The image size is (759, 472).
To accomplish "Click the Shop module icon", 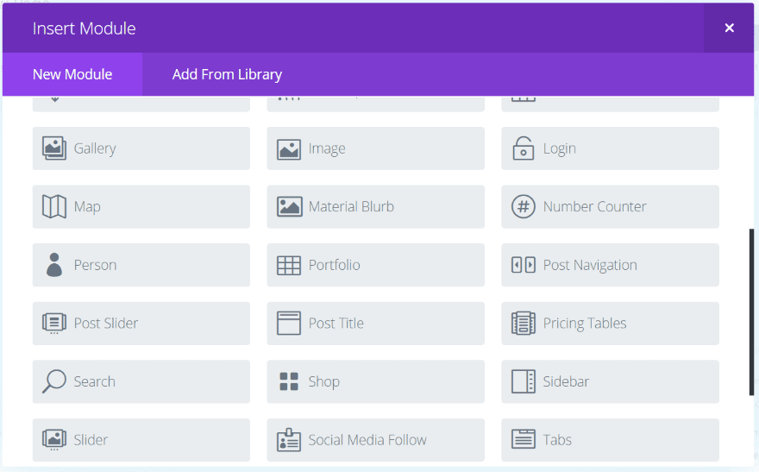I will [x=289, y=381].
